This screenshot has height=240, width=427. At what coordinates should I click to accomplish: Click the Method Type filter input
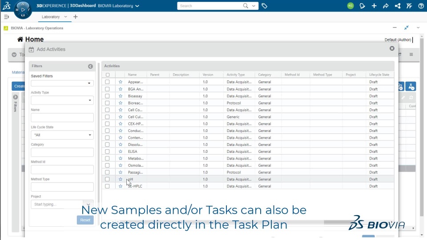[x=62, y=187]
